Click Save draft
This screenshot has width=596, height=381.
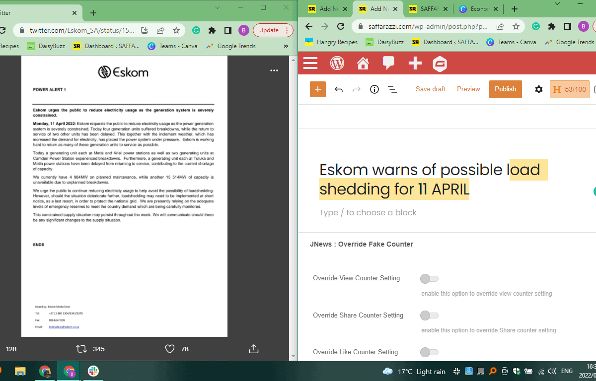click(x=431, y=89)
